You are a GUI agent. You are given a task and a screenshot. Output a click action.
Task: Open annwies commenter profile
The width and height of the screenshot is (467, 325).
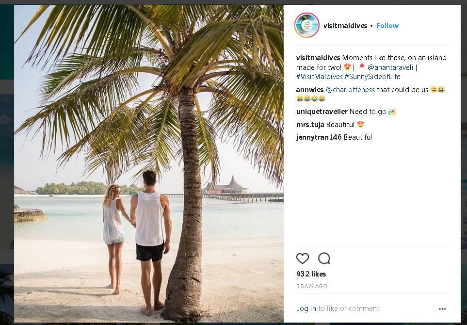(x=310, y=90)
